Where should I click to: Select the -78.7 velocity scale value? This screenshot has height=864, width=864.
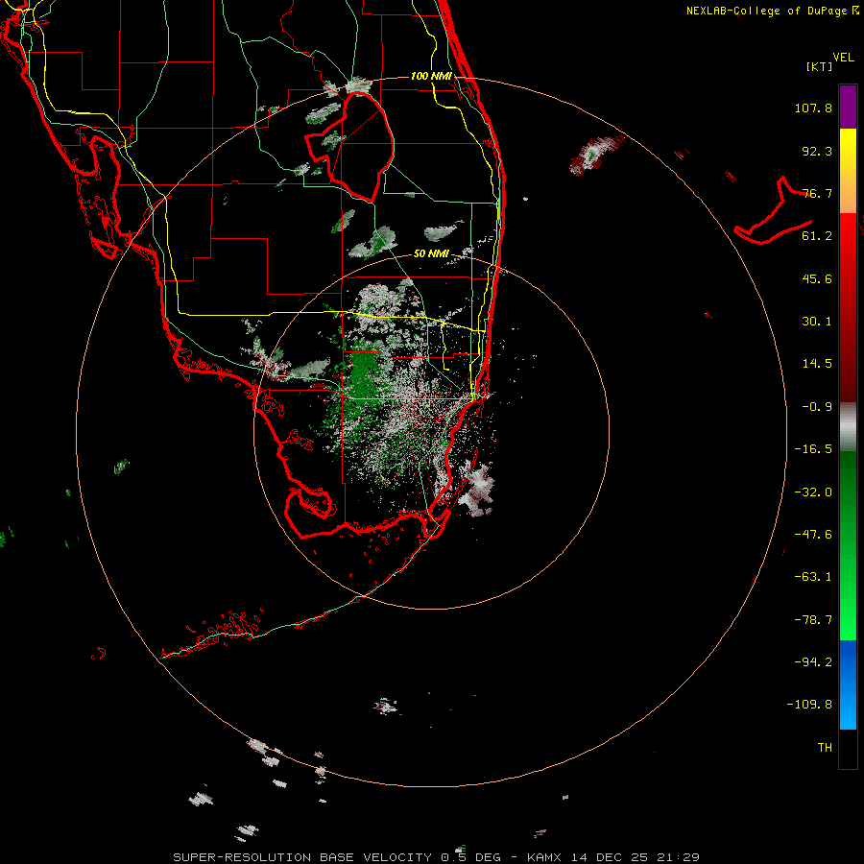click(813, 620)
